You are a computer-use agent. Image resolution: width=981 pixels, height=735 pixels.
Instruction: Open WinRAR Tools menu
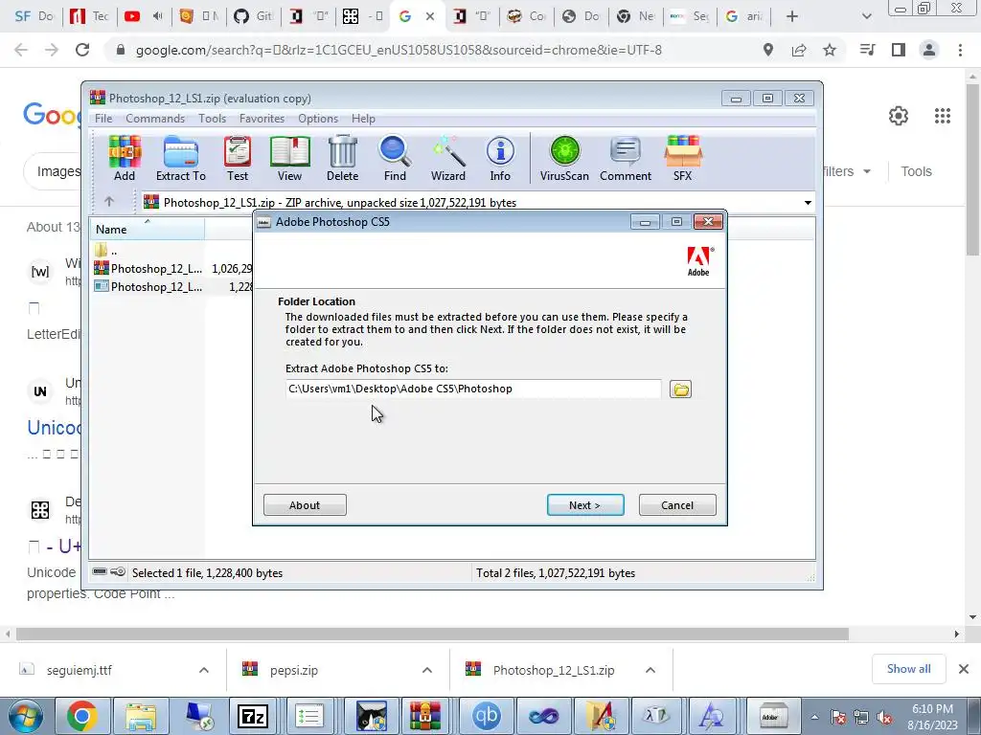point(212,118)
